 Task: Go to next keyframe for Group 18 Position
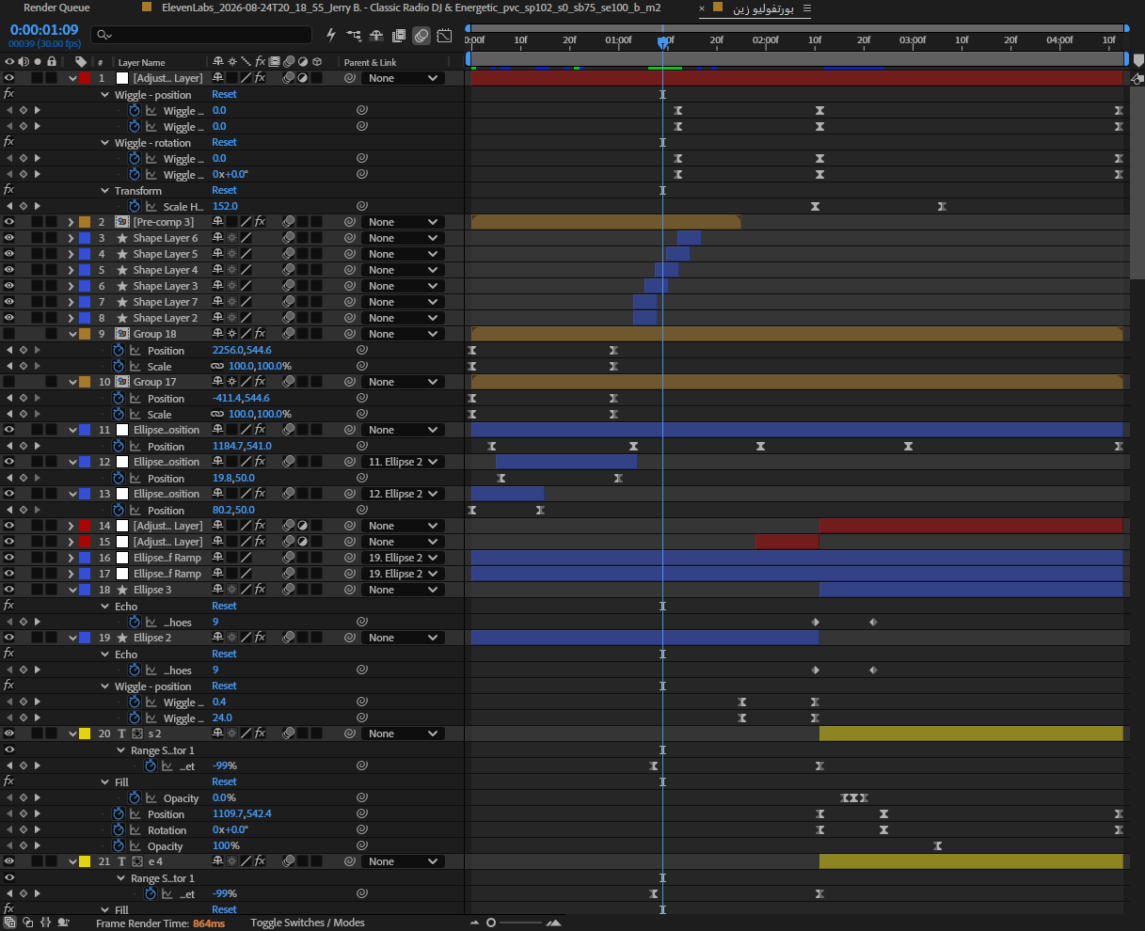(x=37, y=350)
